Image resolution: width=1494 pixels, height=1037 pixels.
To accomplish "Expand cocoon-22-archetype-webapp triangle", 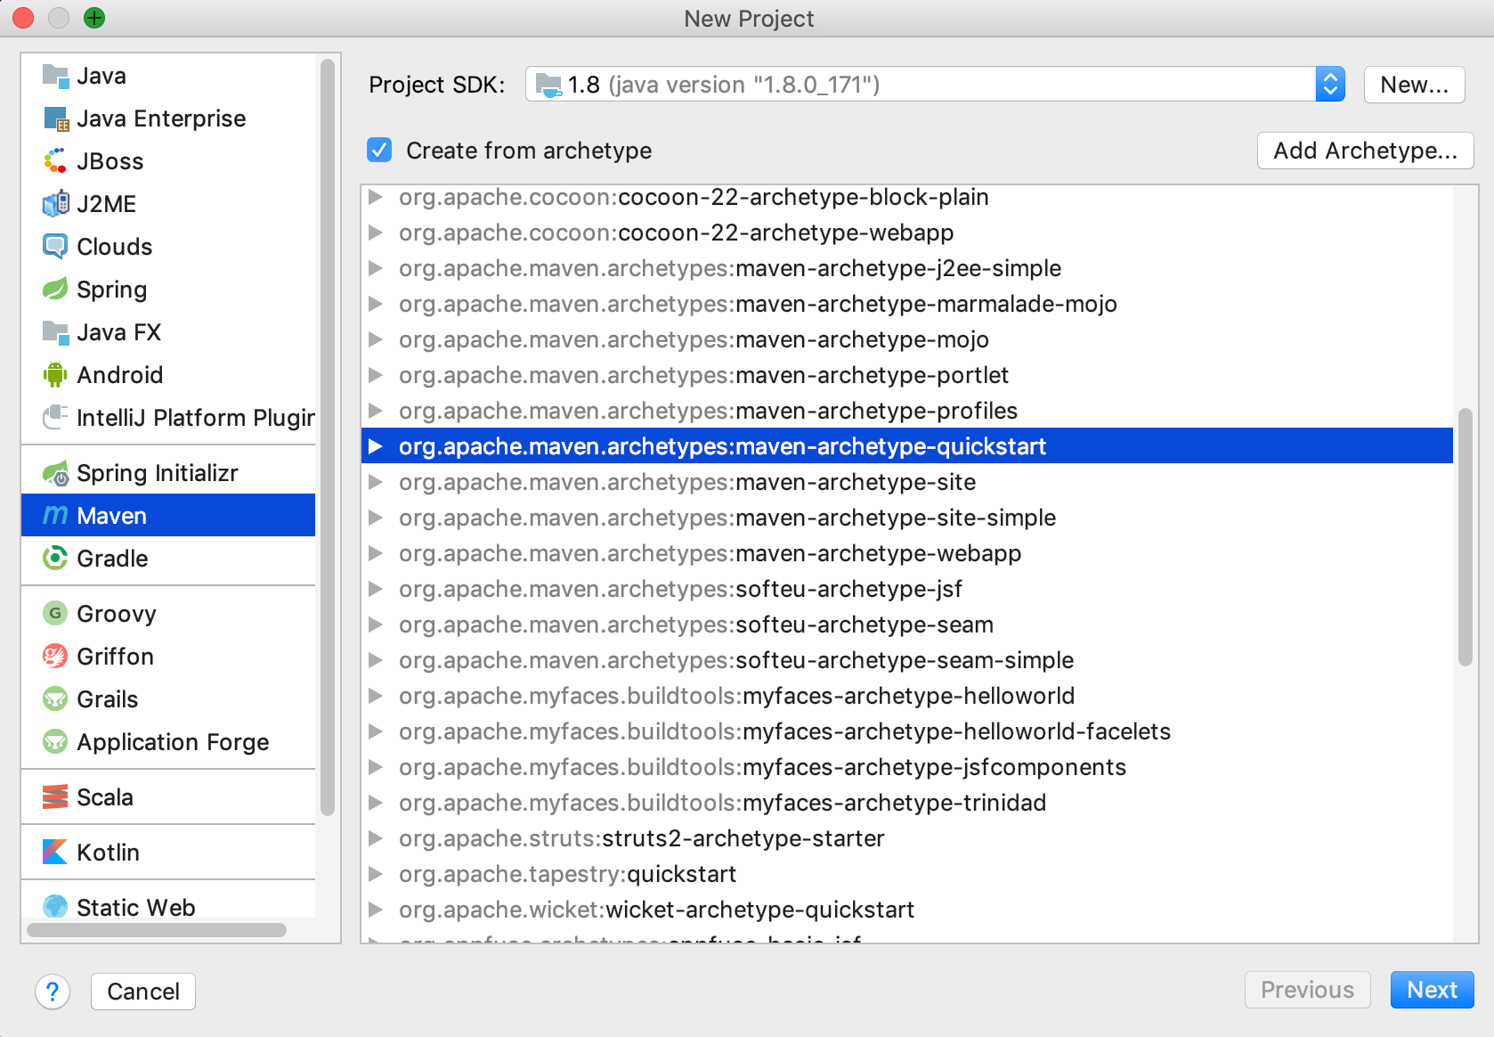I will click(x=376, y=233).
